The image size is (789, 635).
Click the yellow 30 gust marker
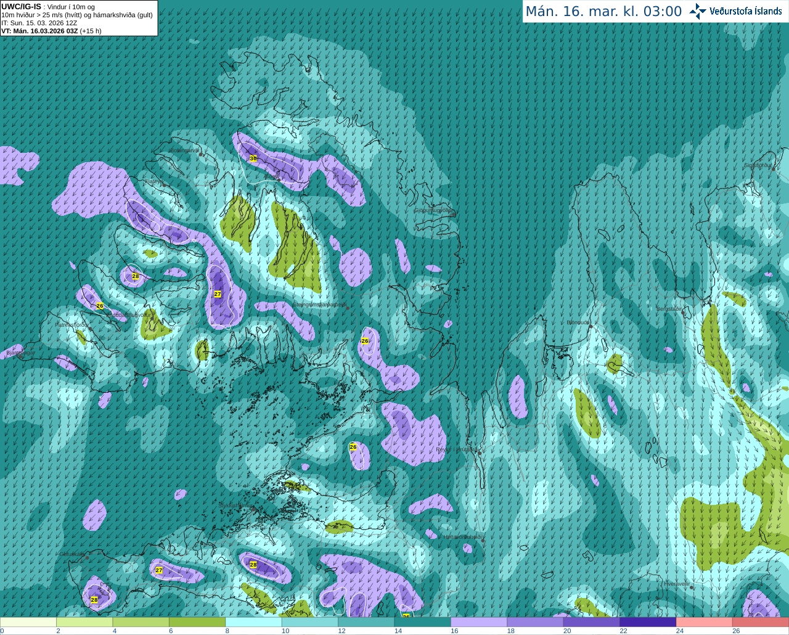253,158
